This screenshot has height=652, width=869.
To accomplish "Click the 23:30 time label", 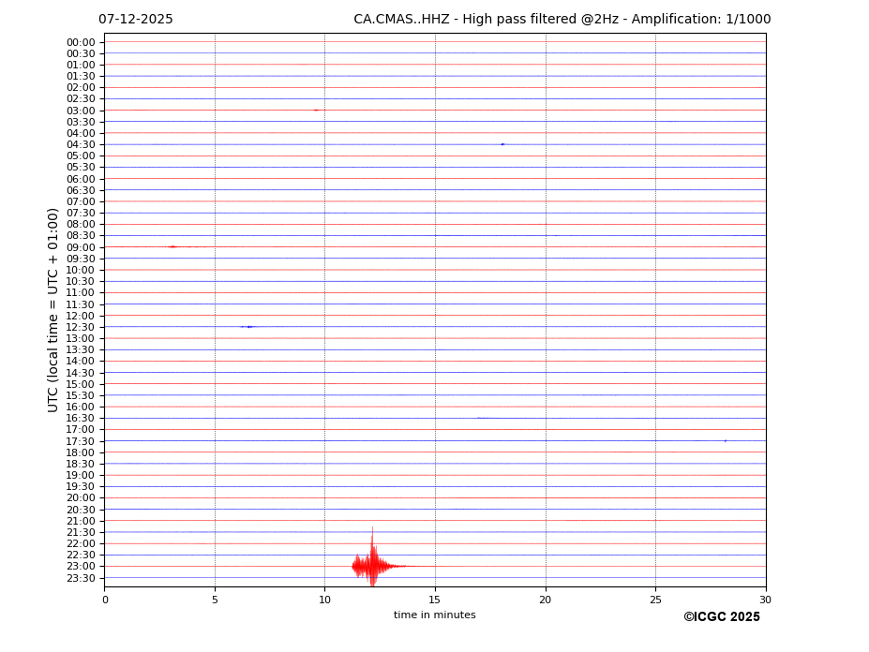I will pos(81,578).
